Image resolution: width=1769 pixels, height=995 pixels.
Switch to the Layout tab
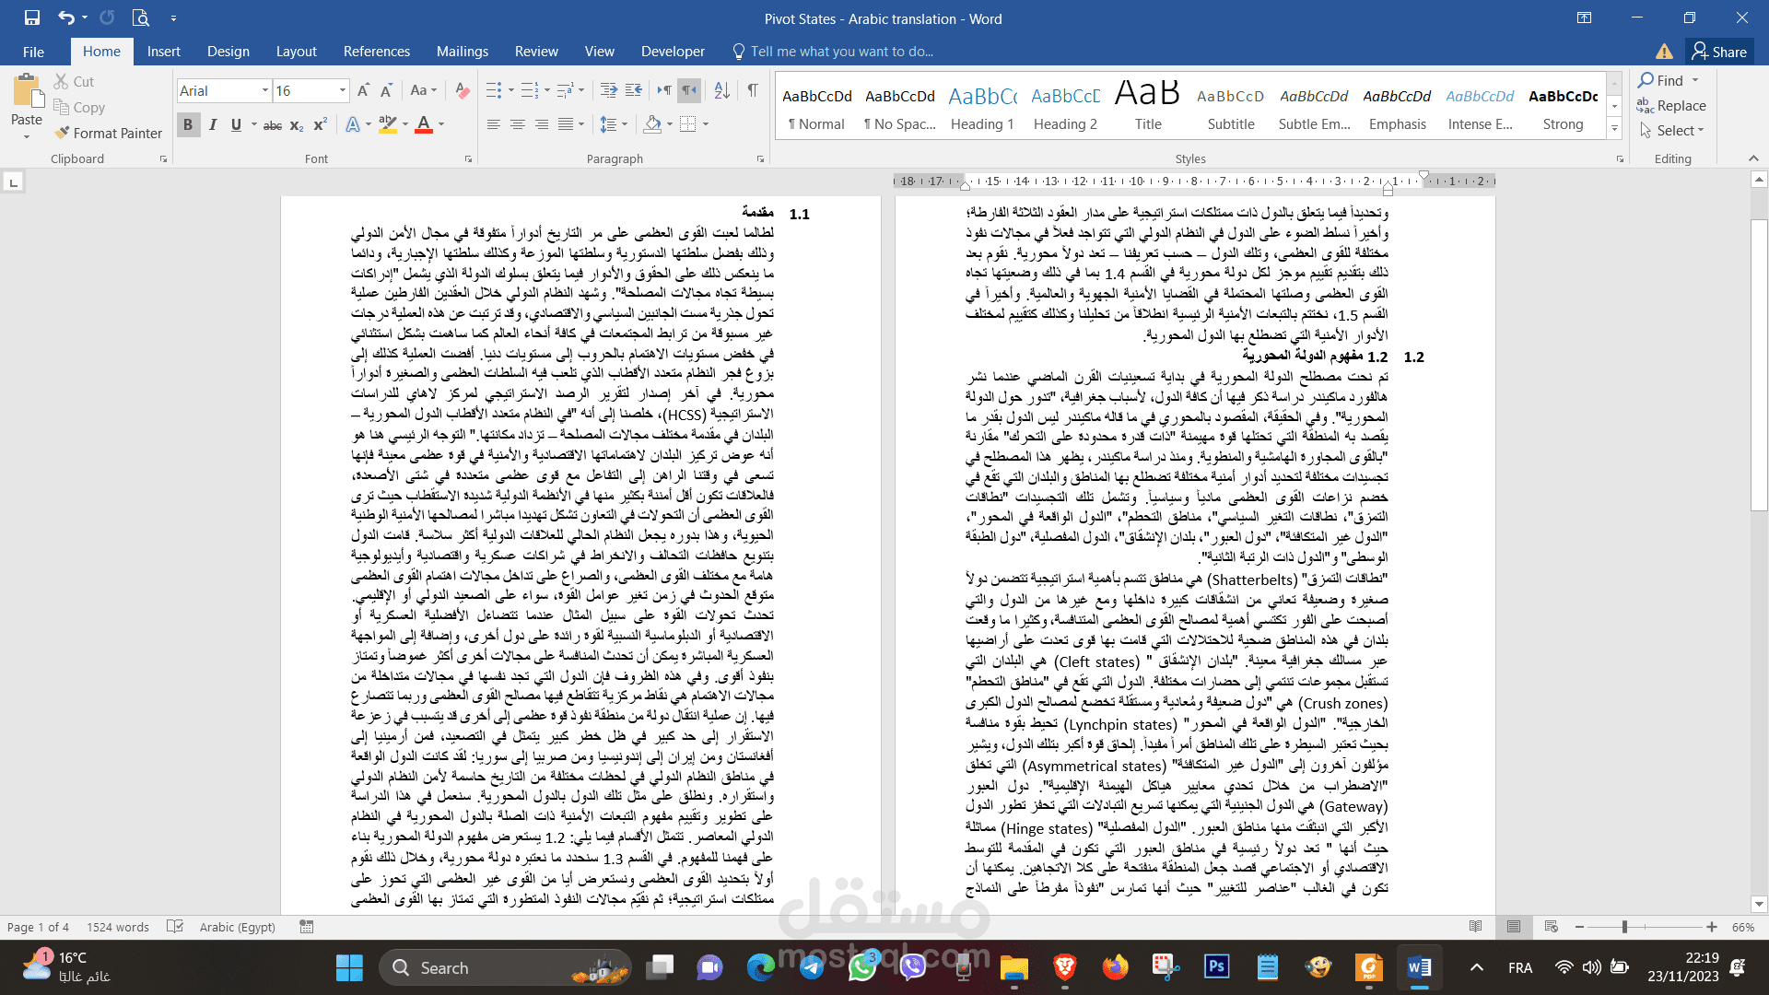click(x=296, y=52)
